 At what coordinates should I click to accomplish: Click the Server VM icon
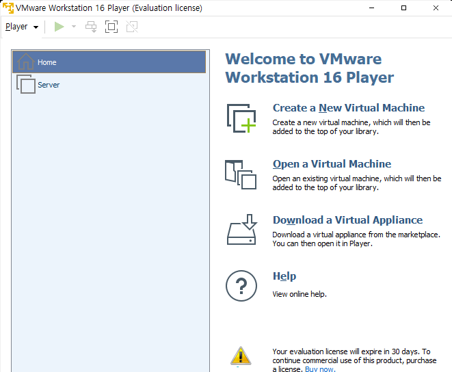click(26, 84)
